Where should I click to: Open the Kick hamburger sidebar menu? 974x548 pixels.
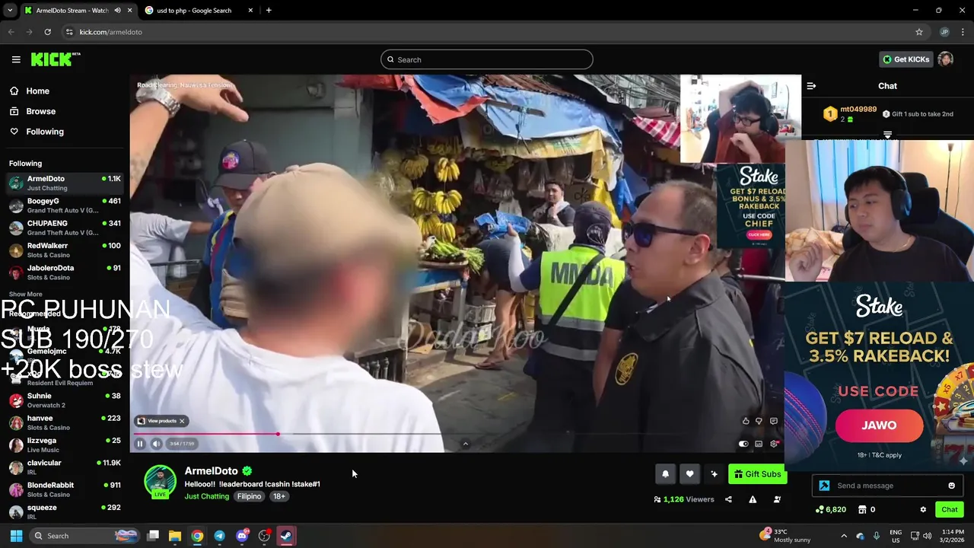[16, 59]
